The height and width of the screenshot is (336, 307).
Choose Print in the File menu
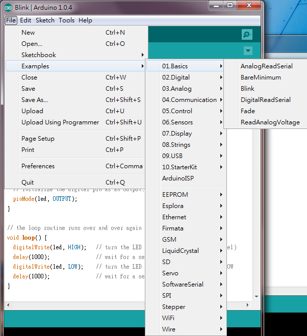pos(75,150)
